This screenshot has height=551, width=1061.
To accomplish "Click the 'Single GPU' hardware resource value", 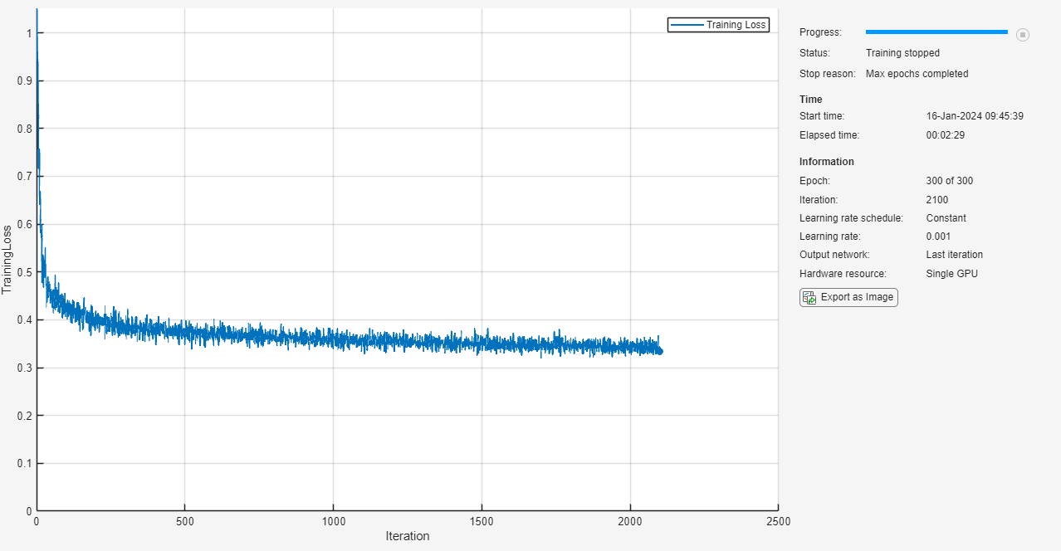I will (x=951, y=274).
